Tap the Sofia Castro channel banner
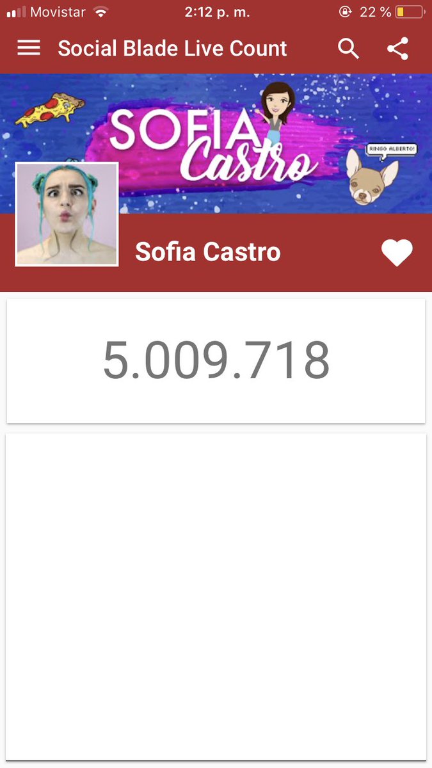Image resolution: width=432 pixels, height=768 pixels. 216,144
